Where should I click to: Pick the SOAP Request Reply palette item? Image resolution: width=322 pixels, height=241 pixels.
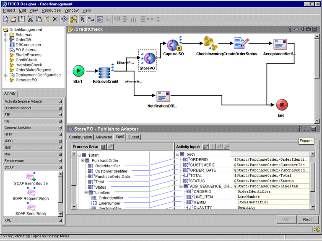31,194
